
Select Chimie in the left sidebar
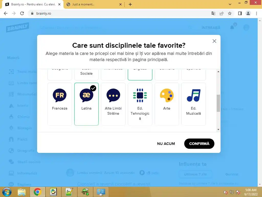23,117
